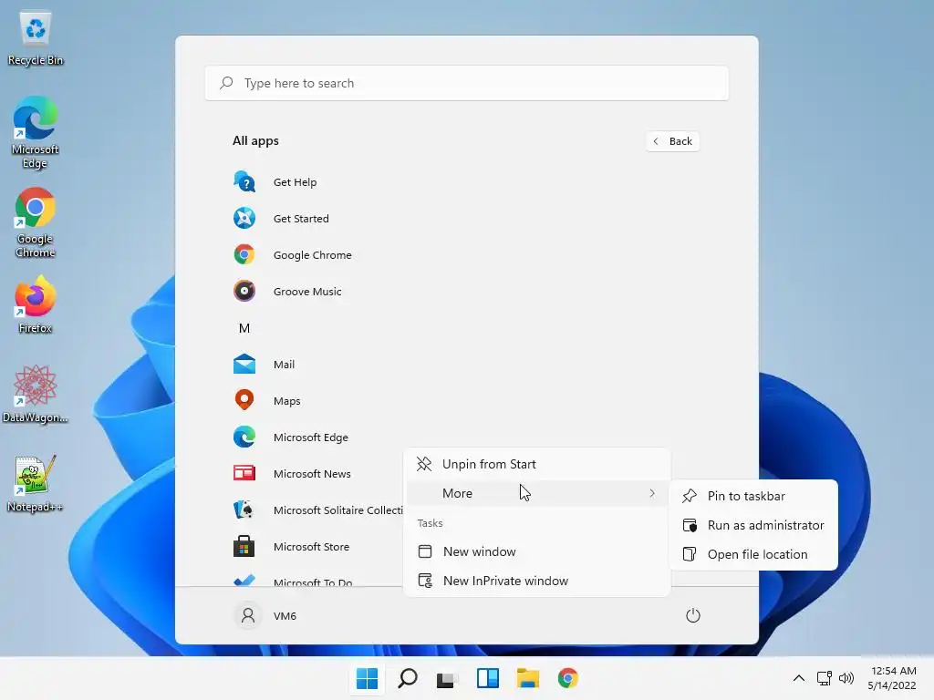Image resolution: width=934 pixels, height=700 pixels.
Task: Click the network icon in system tray
Action: (825, 678)
